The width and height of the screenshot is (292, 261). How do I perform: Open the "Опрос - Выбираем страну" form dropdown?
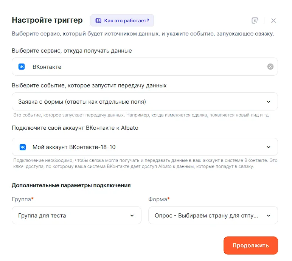click(206, 215)
